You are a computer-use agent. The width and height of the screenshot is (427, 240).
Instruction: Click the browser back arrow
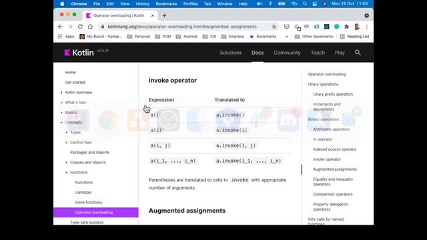point(60,27)
